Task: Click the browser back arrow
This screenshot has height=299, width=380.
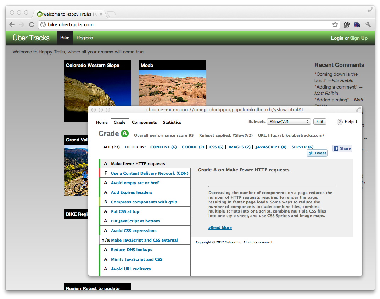Action: pyautogui.click(x=12, y=24)
